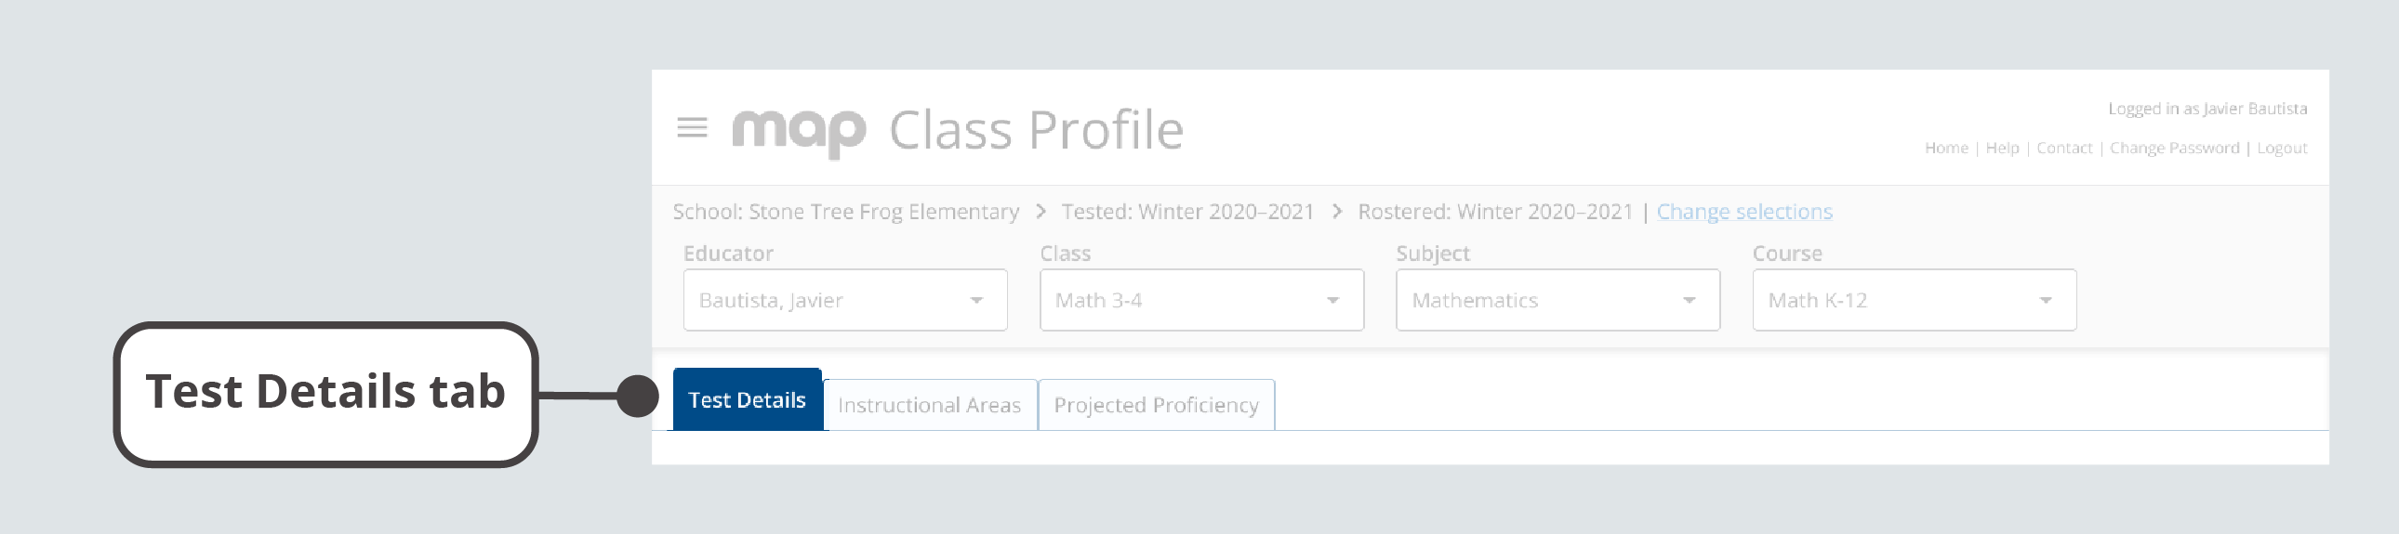2399x534 pixels.
Task: Open the Subject dropdown arrow
Action: coord(1689,301)
